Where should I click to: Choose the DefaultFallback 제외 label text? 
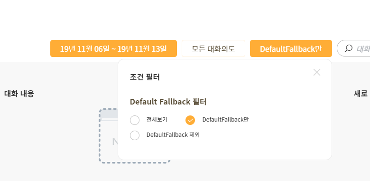(x=173, y=135)
